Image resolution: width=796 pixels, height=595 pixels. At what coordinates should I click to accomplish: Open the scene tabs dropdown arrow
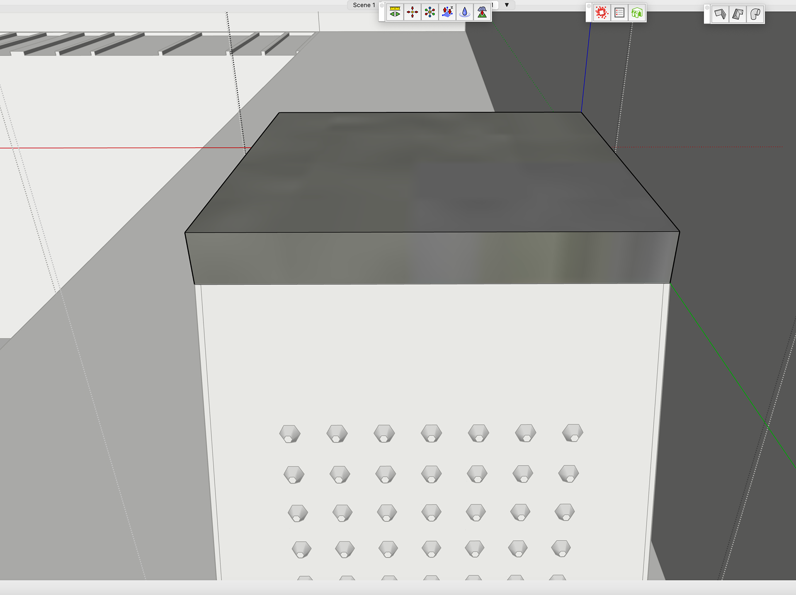click(x=507, y=5)
